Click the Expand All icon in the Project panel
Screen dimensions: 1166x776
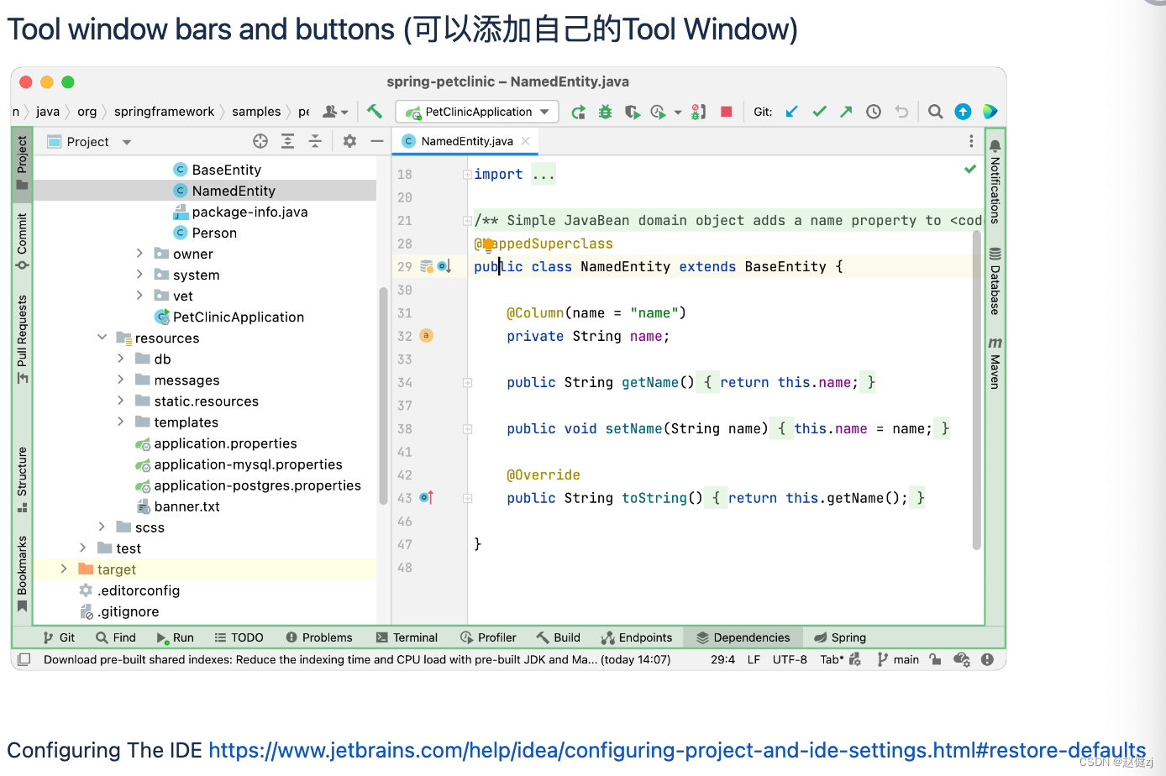pos(287,141)
